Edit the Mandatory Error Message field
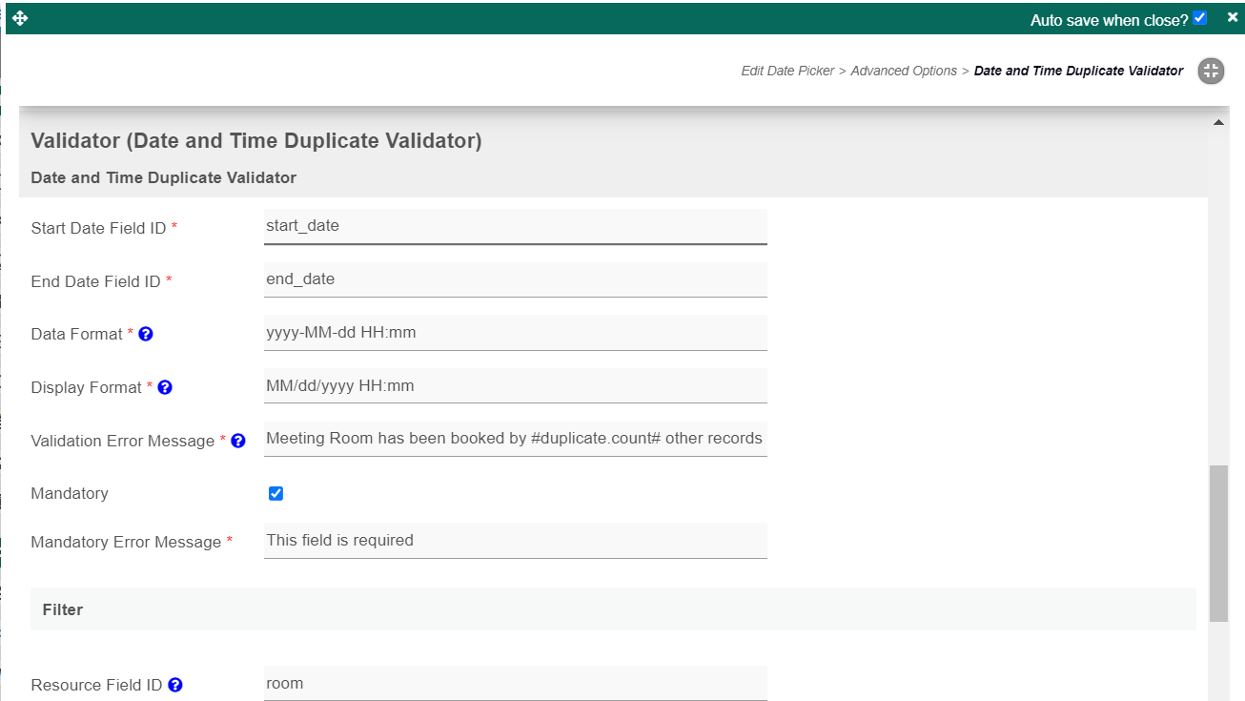Image resolution: width=1245 pixels, height=701 pixels. click(515, 541)
